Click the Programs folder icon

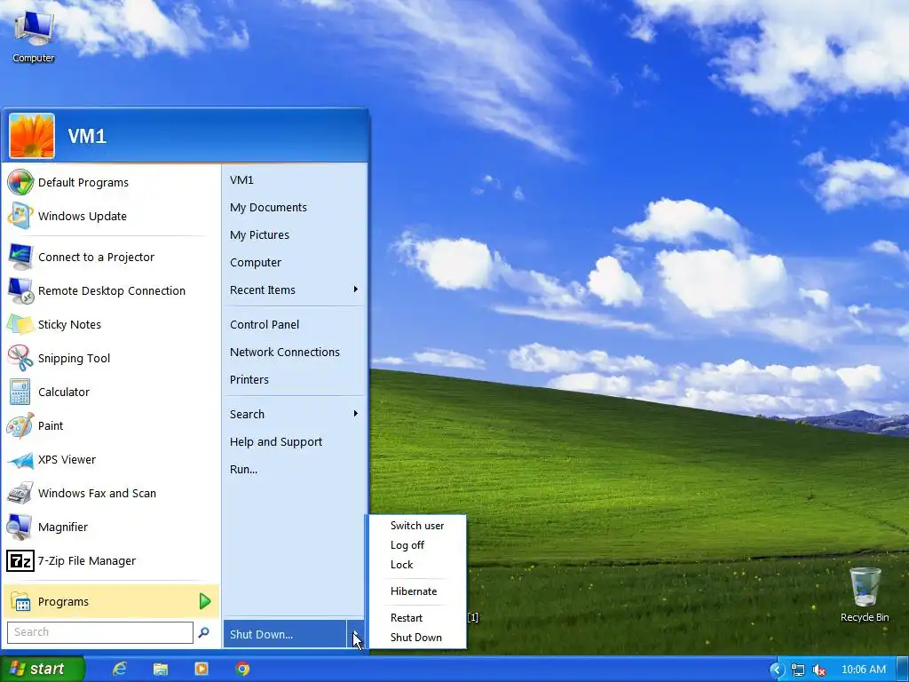pyautogui.click(x=20, y=601)
